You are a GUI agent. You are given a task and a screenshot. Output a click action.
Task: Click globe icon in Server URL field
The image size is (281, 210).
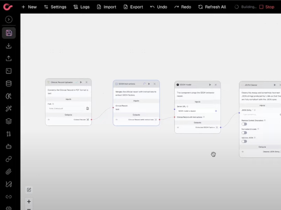pos(216,111)
